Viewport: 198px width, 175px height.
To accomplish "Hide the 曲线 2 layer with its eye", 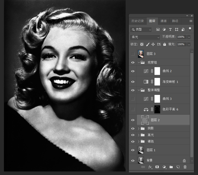I will click(133, 71).
